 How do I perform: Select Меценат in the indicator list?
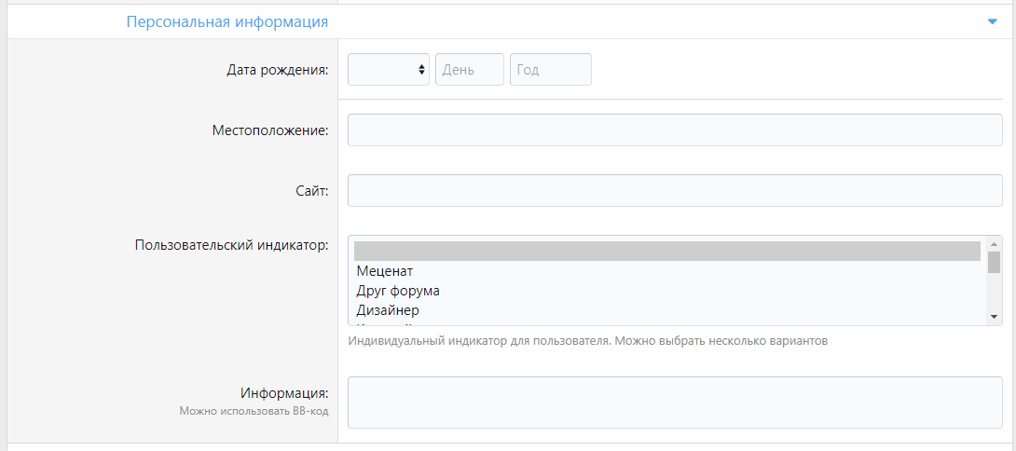tap(385, 271)
